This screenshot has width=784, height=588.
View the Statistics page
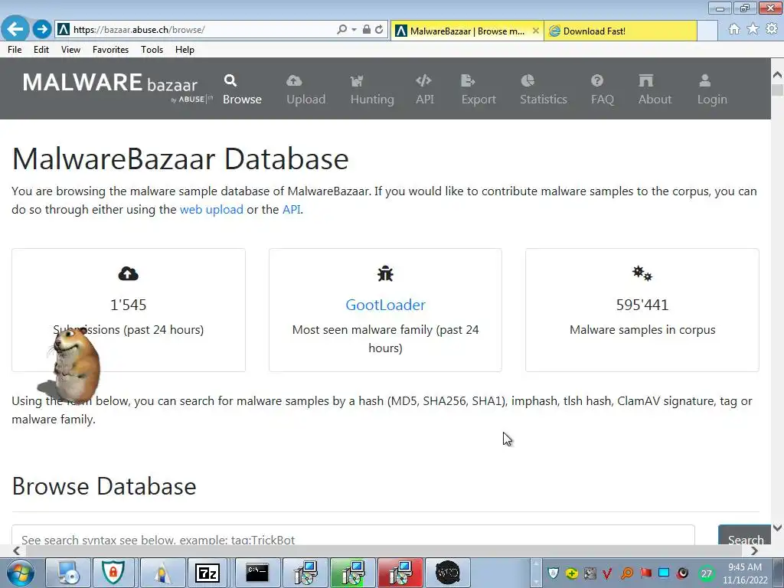click(x=543, y=90)
